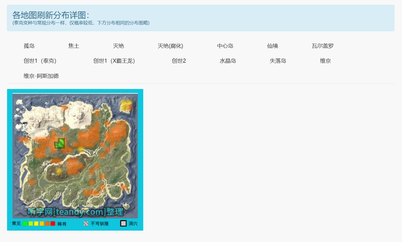Select the 灭绝(腐化) tab
This screenshot has height=242, width=402.
pyautogui.click(x=170, y=46)
